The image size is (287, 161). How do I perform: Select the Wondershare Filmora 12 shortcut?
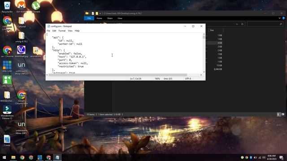[x=7, y=112]
